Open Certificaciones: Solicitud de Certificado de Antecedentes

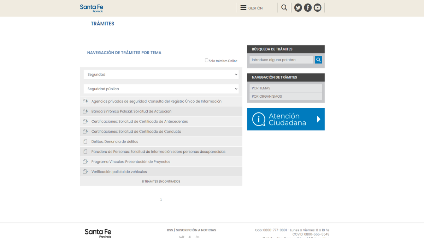(140, 121)
